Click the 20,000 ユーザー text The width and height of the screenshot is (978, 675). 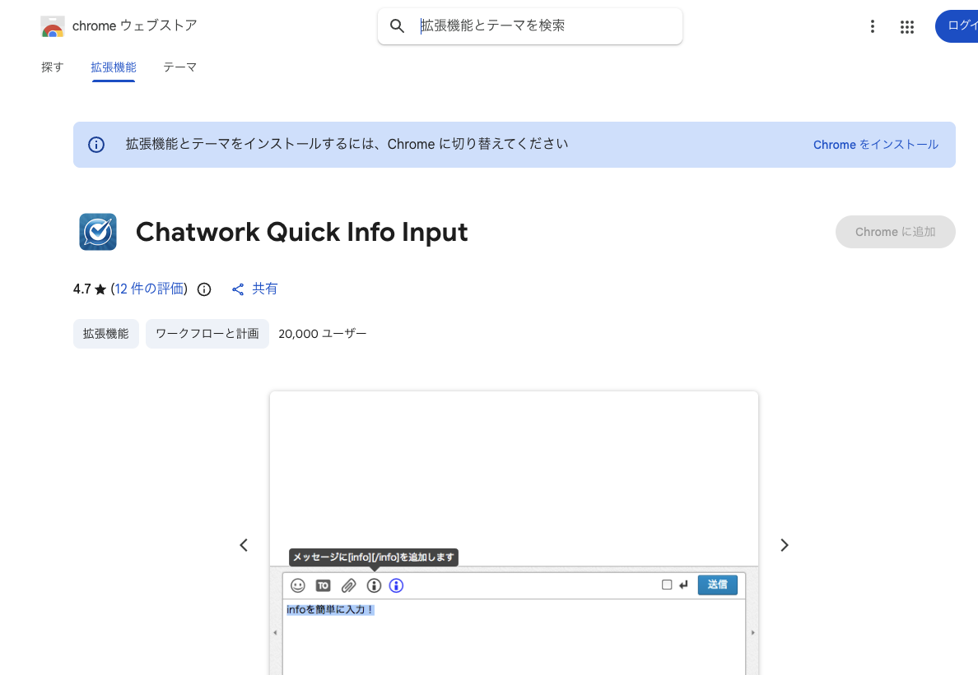tap(323, 334)
